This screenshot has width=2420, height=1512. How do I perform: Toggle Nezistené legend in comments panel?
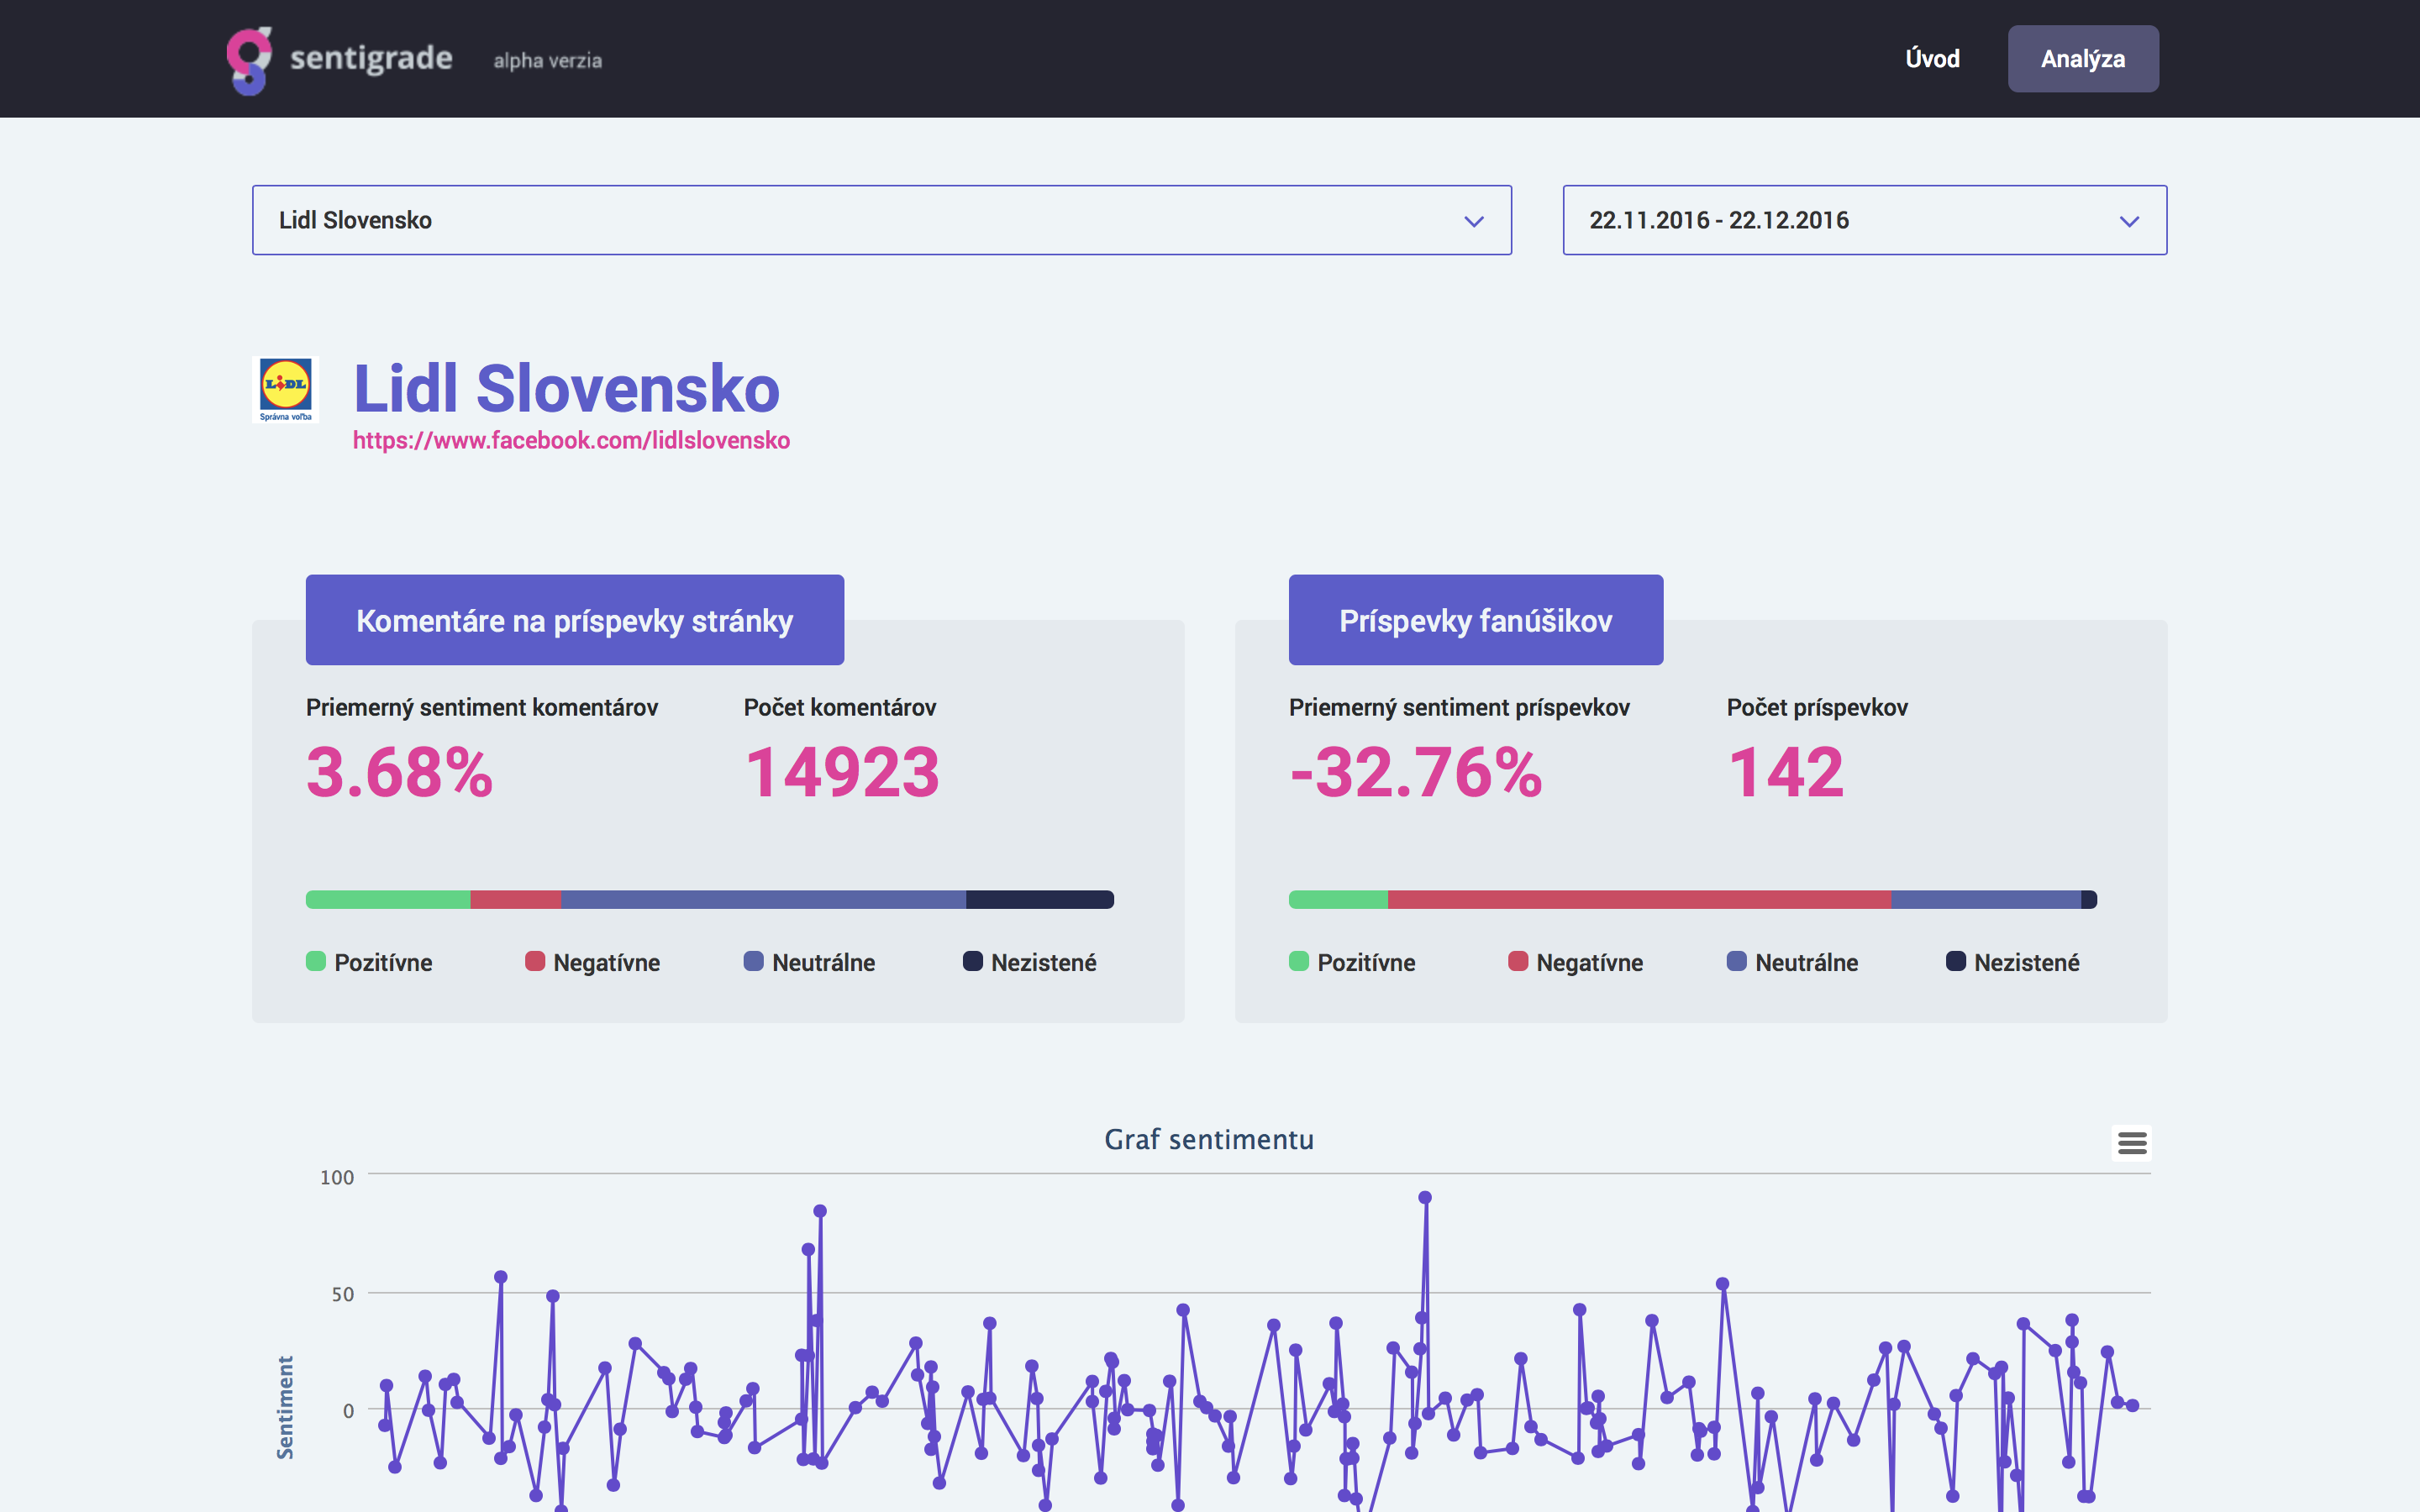pos(1029,962)
